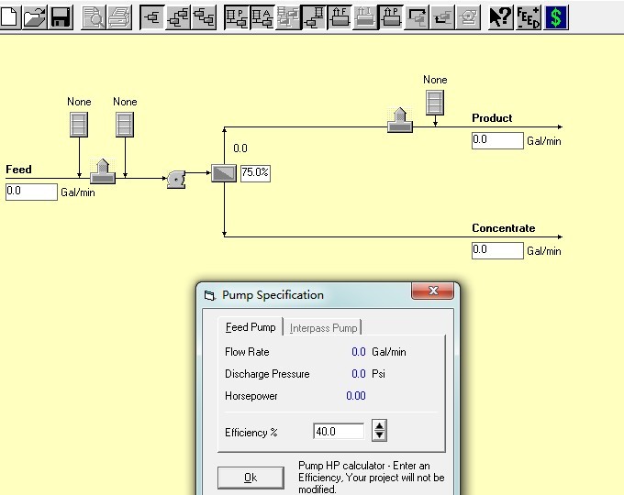Click the degasifier icon on the feed line
Image resolution: width=624 pixels, height=495 pixels.
pyautogui.click(x=103, y=171)
